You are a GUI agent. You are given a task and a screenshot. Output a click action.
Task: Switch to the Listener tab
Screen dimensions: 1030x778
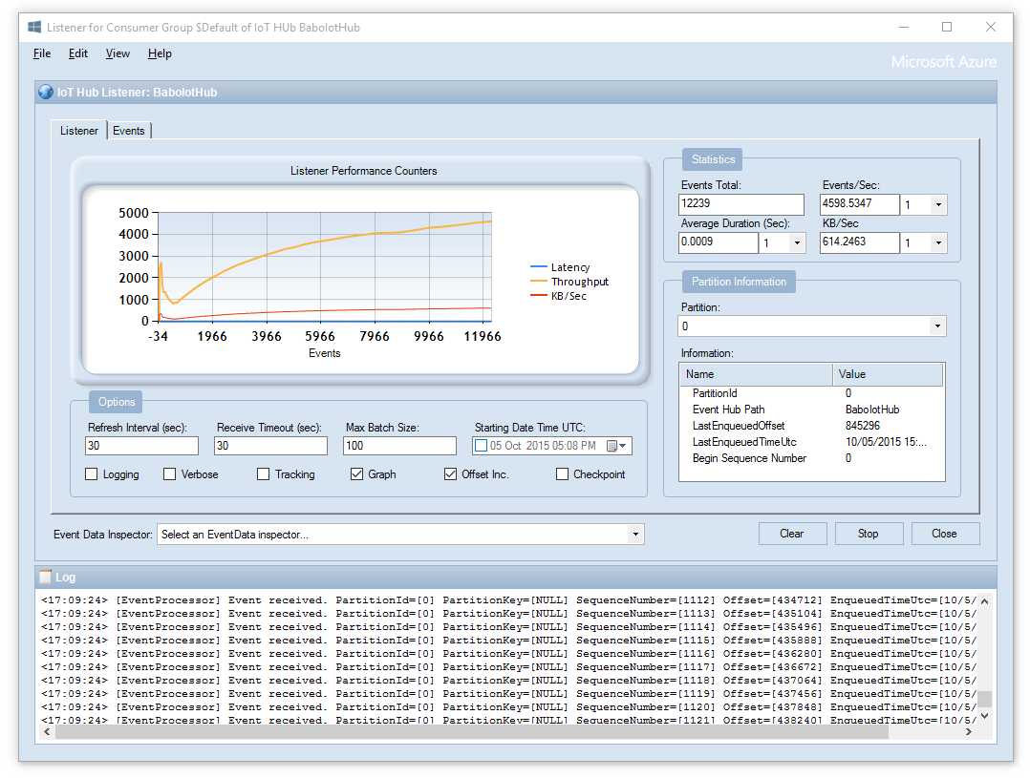tap(78, 131)
